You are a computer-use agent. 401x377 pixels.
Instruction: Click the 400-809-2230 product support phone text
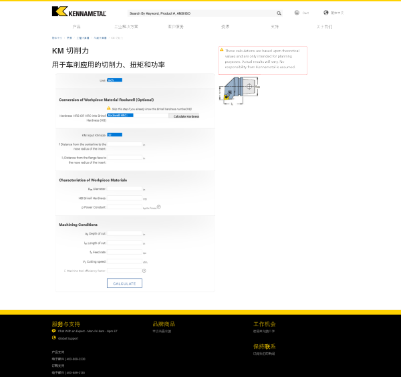(76, 359)
